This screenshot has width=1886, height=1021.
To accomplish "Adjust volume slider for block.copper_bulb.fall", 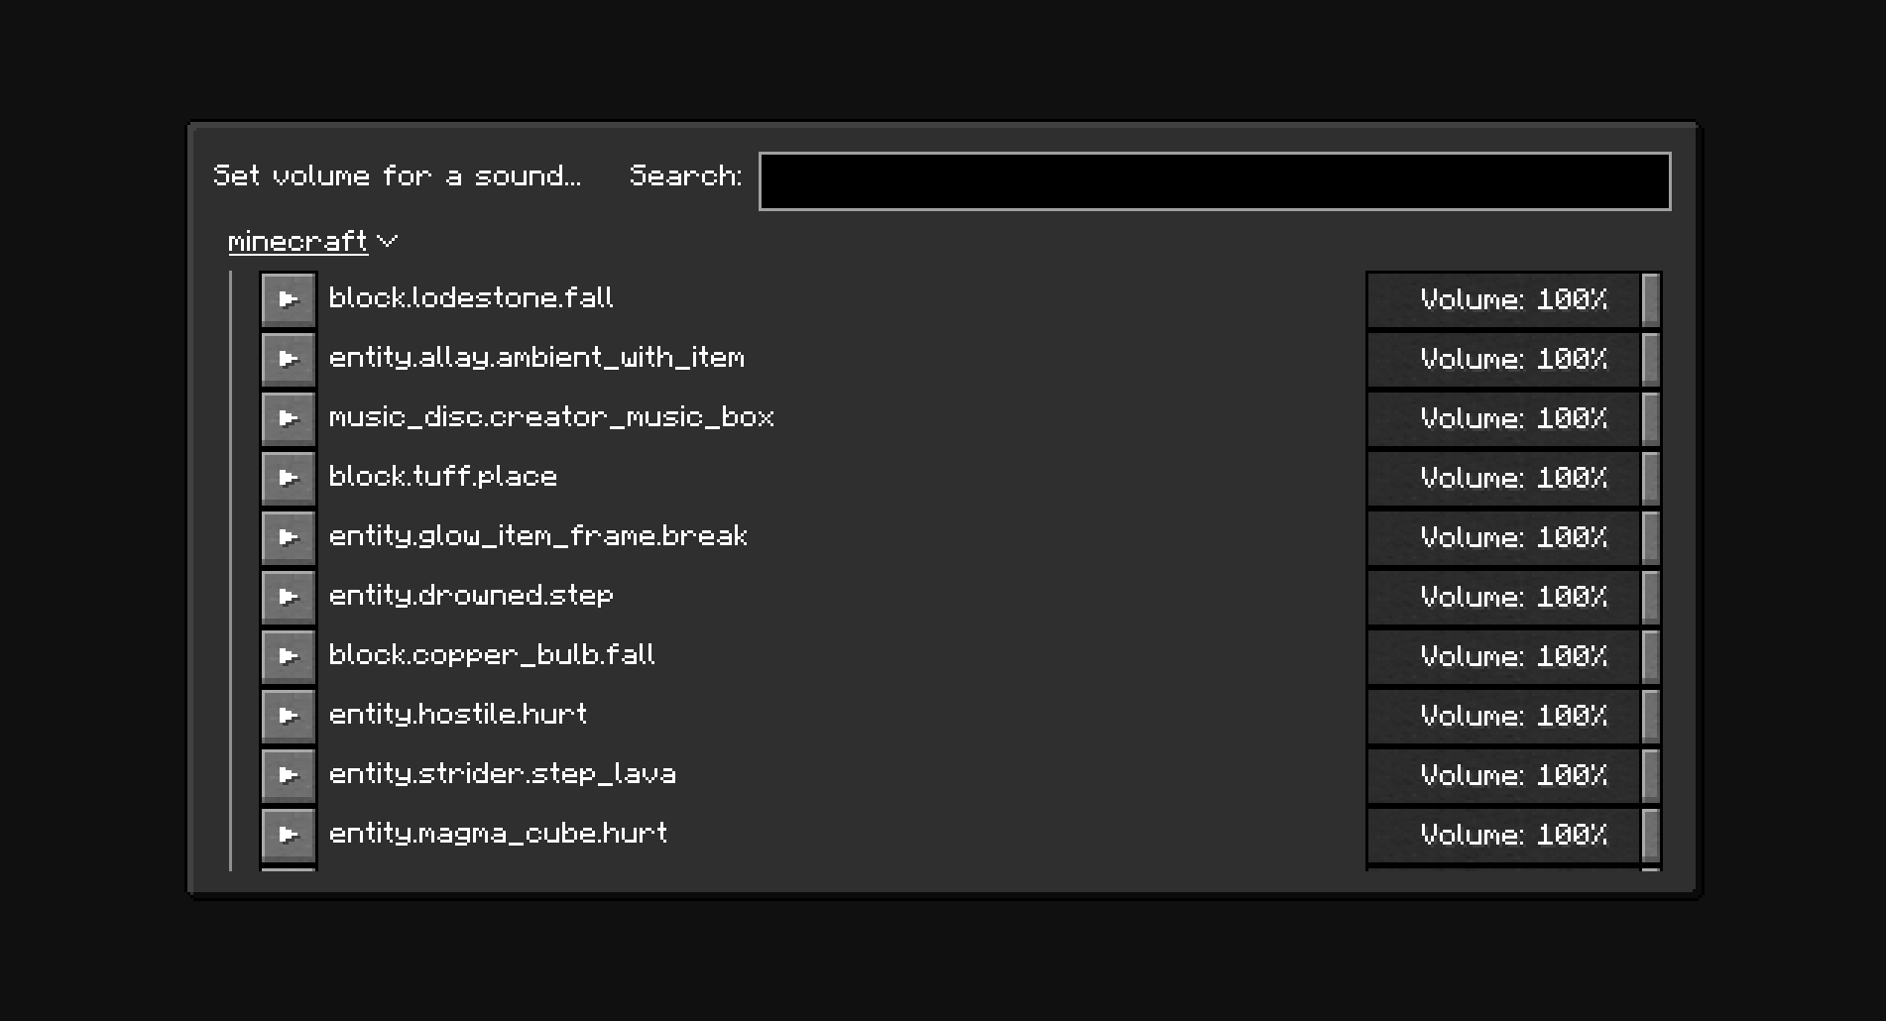I will coord(1513,656).
